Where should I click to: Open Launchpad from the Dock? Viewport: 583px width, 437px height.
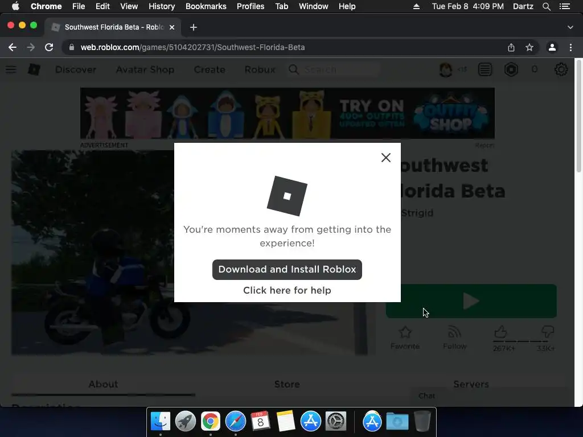185,421
